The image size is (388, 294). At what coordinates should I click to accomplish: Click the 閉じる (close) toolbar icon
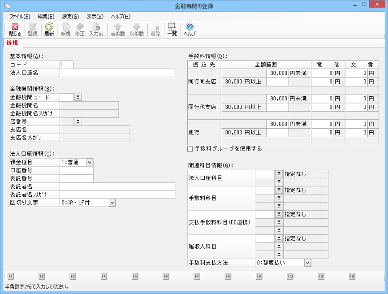coord(15,30)
